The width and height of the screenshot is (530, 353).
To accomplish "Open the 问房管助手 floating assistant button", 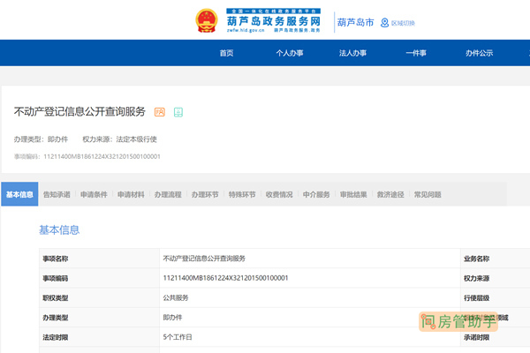I will point(458,321).
